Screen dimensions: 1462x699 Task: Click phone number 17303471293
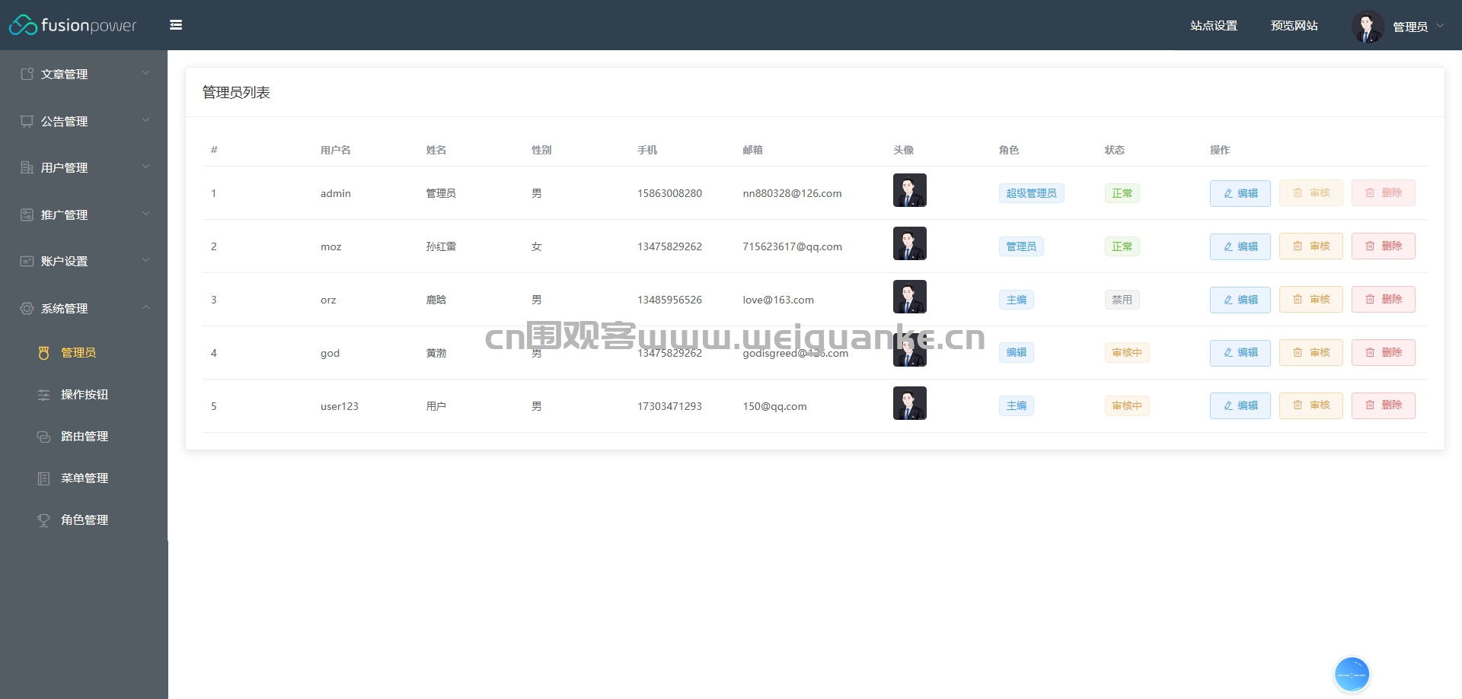point(669,406)
